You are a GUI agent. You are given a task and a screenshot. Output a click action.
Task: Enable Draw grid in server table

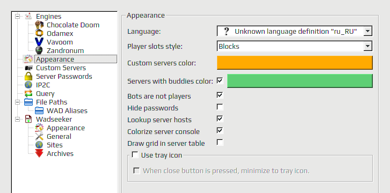click(220, 143)
